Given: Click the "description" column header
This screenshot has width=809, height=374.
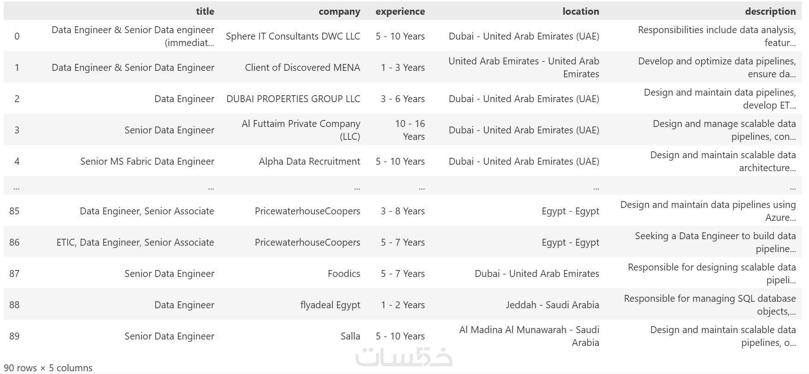Looking at the screenshot, I should 770,12.
